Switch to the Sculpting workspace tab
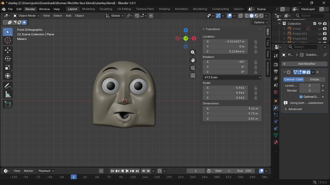The image size is (330, 185). coord(106,9)
